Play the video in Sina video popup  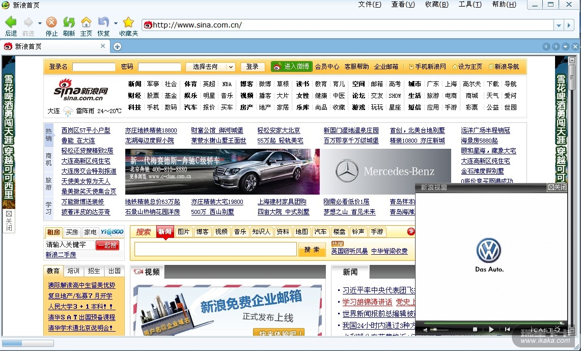[x=491, y=330]
